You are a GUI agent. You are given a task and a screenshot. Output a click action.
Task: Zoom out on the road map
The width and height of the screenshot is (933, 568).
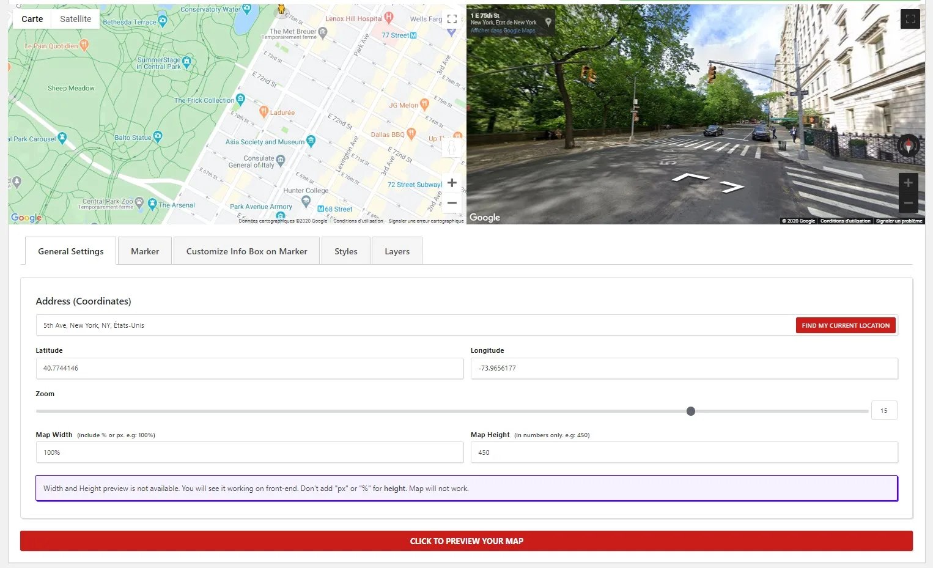[x=452, y=203]
